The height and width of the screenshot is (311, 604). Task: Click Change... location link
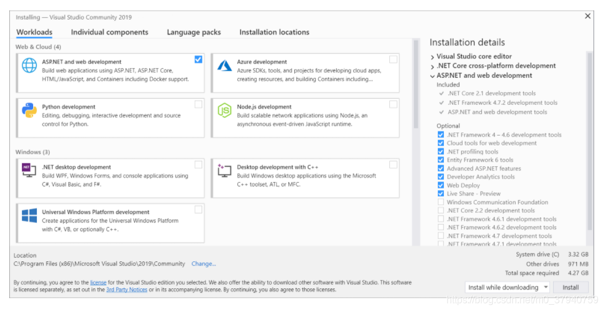pyautogui.click(x=204, y=264)
